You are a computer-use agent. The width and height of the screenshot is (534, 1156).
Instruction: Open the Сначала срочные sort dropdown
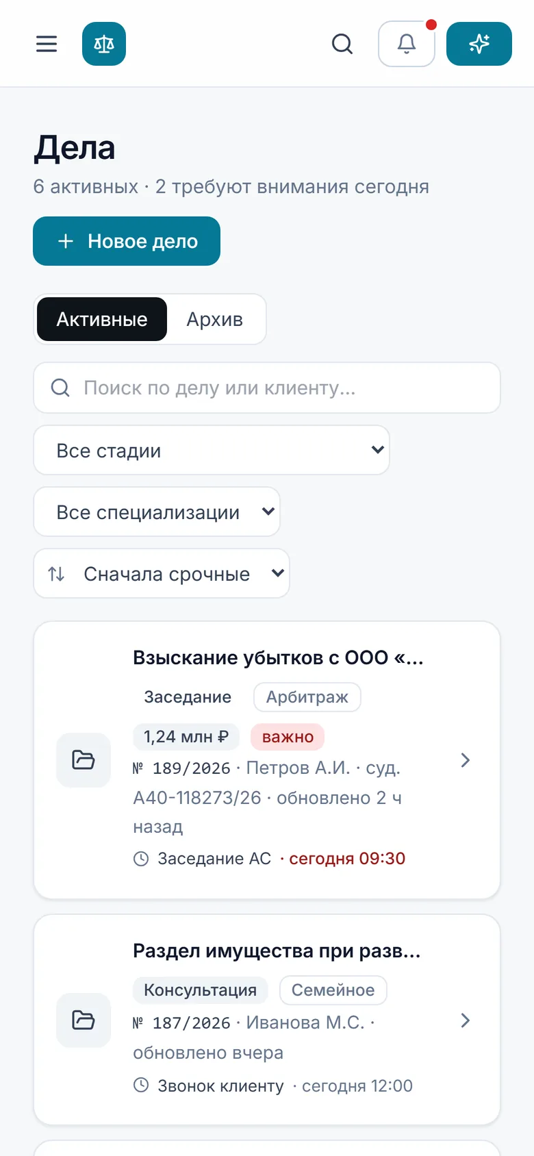point(162,573)
